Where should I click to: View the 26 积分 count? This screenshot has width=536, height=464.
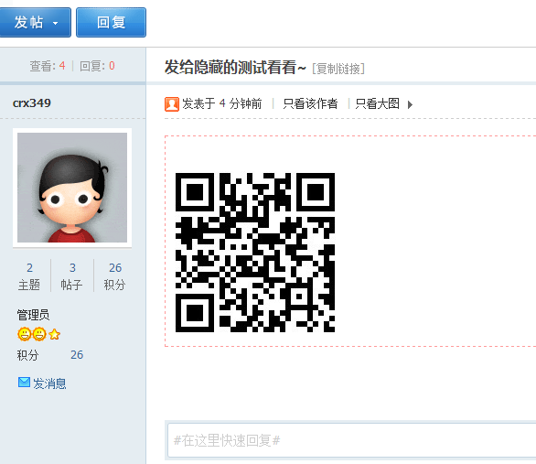pyautogui.click(x=115, y=276)
